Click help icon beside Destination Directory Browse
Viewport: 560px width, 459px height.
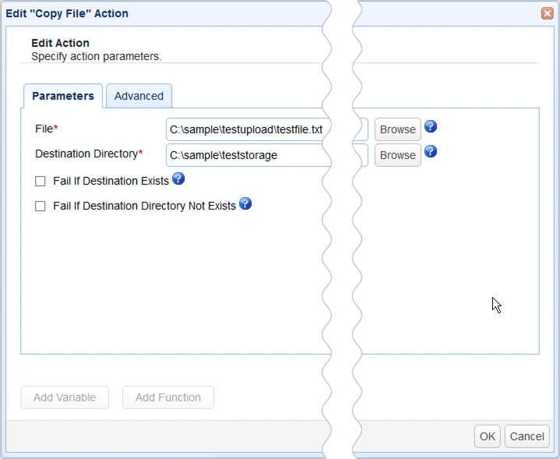(x=431, y=152)
